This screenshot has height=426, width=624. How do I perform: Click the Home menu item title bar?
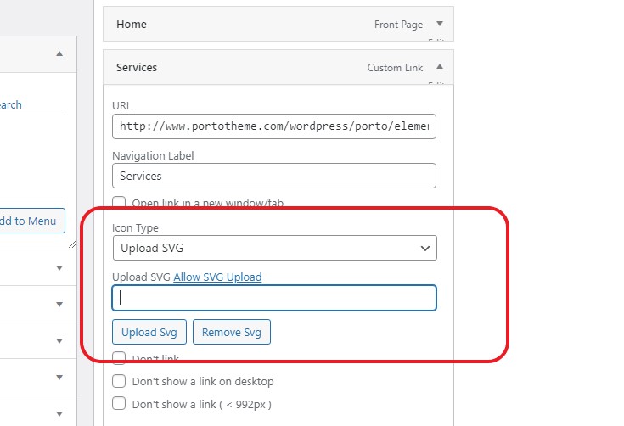pyautogui.click(x=278, y=24)
